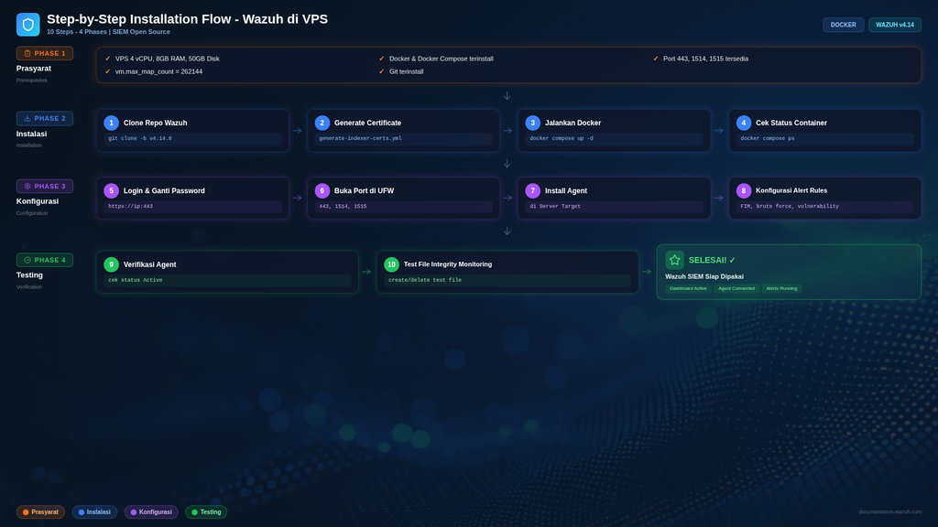Viewport: 938px width, 527px height.
Task: Click Port 443, 1514, 1515 tersedia item
Action: pyautogui.click(x=705, y=59)
